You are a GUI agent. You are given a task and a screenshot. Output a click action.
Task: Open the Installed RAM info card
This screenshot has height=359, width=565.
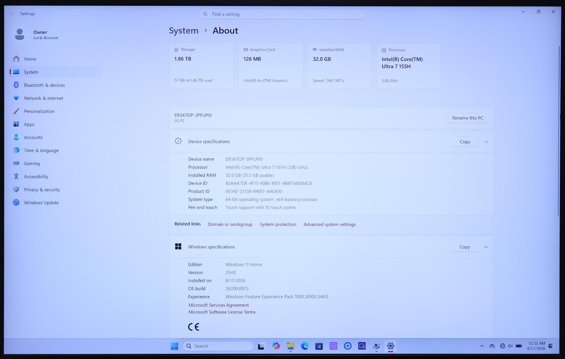(x=340, y=65)
